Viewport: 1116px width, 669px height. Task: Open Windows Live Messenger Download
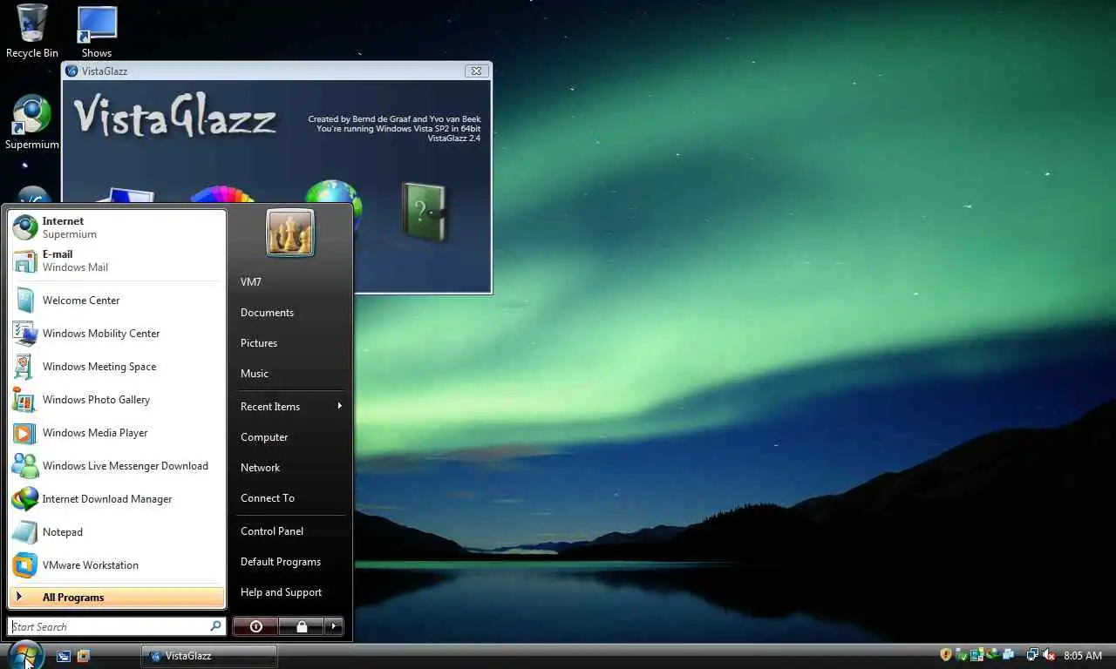click(x=117, y=466)
